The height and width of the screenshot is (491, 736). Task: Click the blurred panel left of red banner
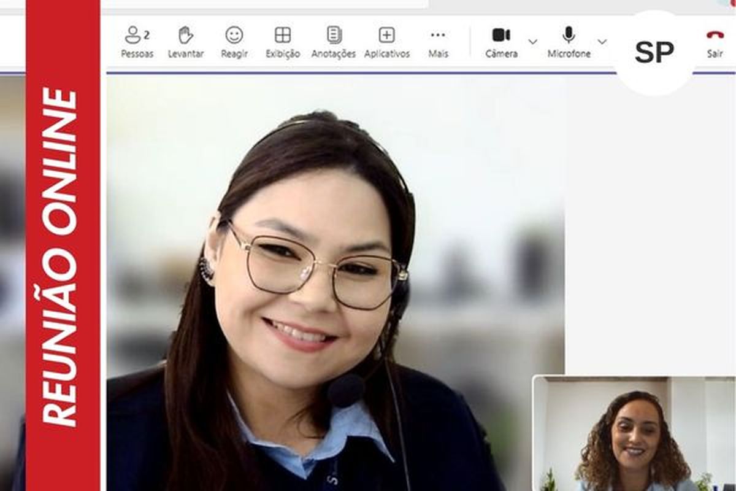12,276
